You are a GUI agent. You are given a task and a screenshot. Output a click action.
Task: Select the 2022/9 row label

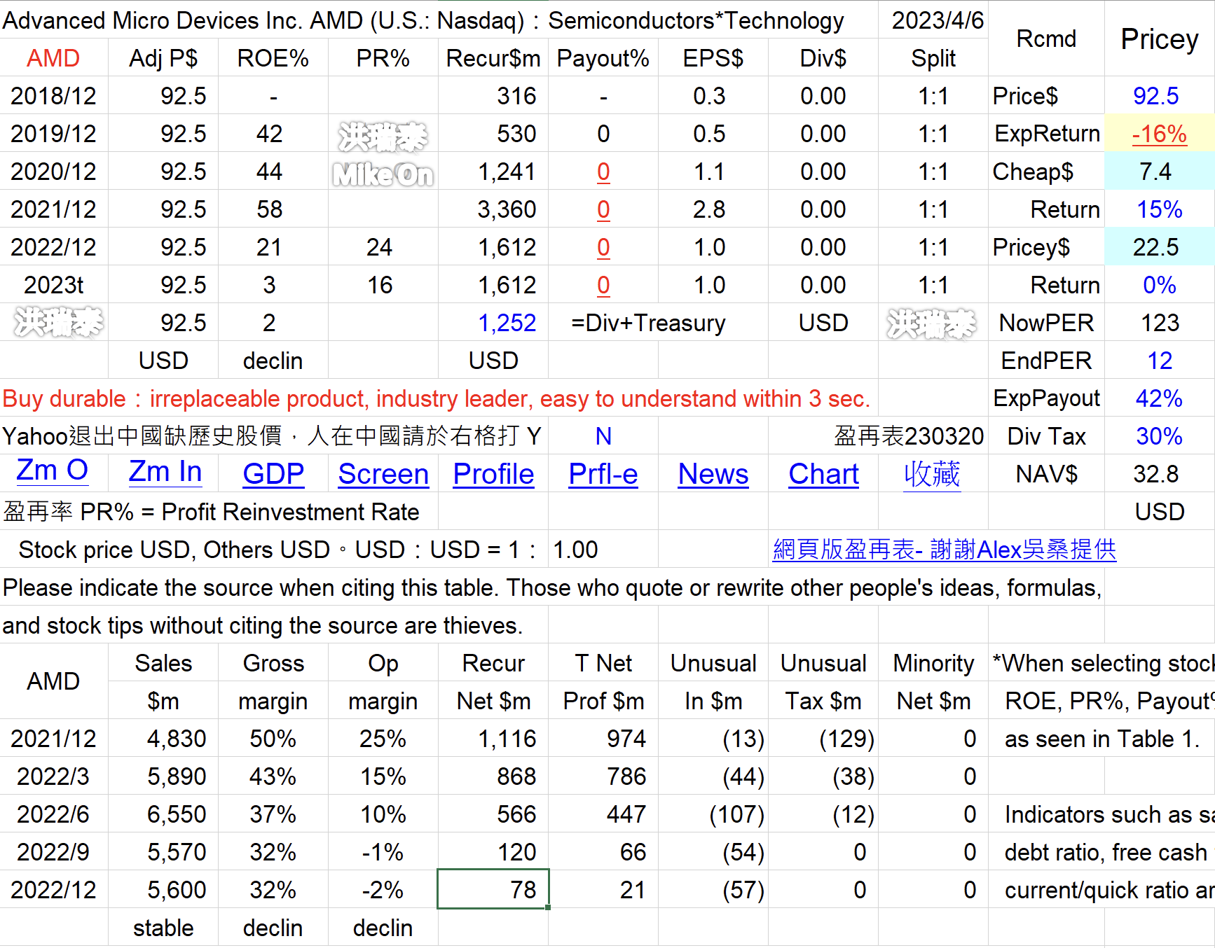53,852
